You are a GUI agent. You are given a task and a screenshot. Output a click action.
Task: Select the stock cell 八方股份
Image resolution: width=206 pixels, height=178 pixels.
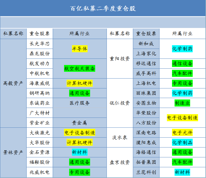146,123
